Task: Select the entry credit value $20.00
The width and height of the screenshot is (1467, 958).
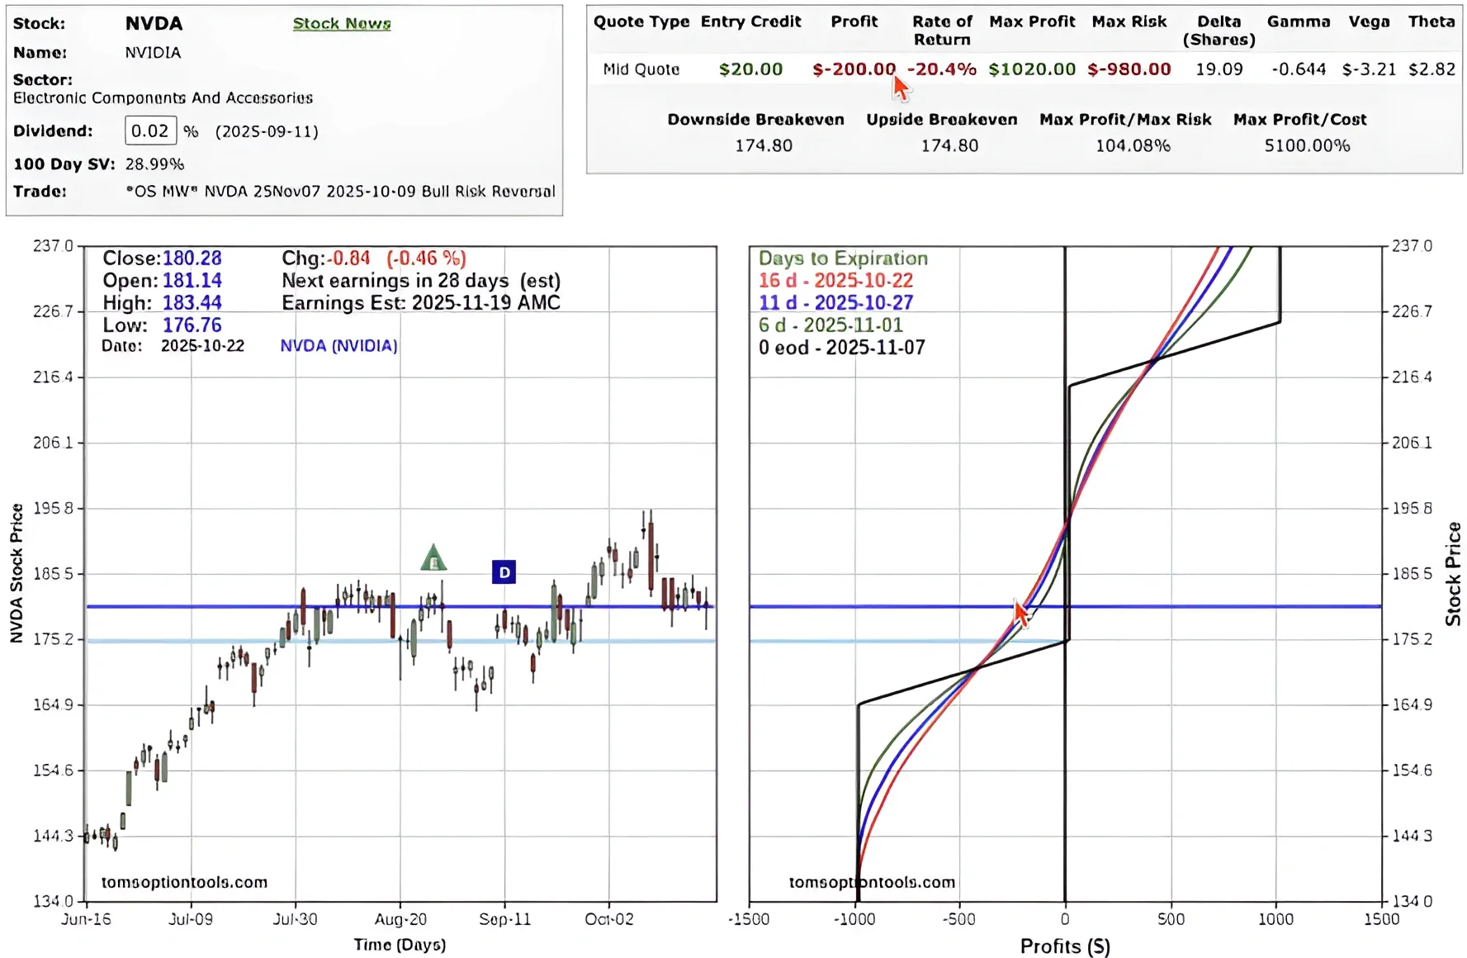Action: 750,69
